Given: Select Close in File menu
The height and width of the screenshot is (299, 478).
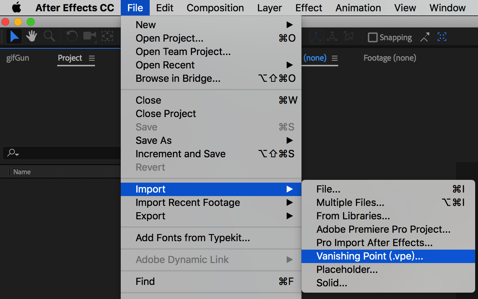Looking at the screenshot, I should tap(211, 100).
